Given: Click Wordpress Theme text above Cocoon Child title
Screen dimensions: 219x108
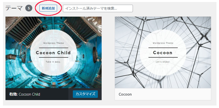Looking at the screenshot, I should click(x=54, y=43).
